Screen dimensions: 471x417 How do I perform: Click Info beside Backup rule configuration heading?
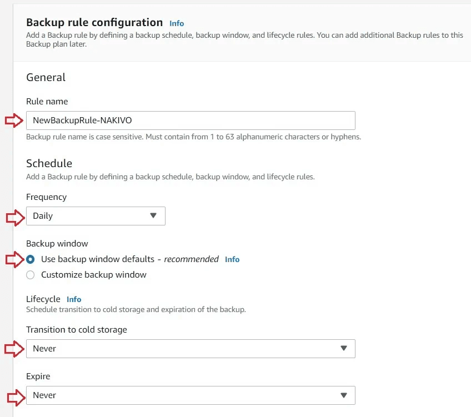point(176,23)
